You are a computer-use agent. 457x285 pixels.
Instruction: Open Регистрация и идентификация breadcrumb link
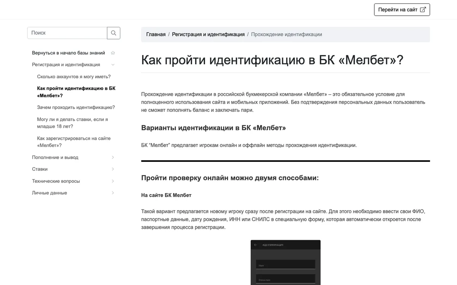208,34
